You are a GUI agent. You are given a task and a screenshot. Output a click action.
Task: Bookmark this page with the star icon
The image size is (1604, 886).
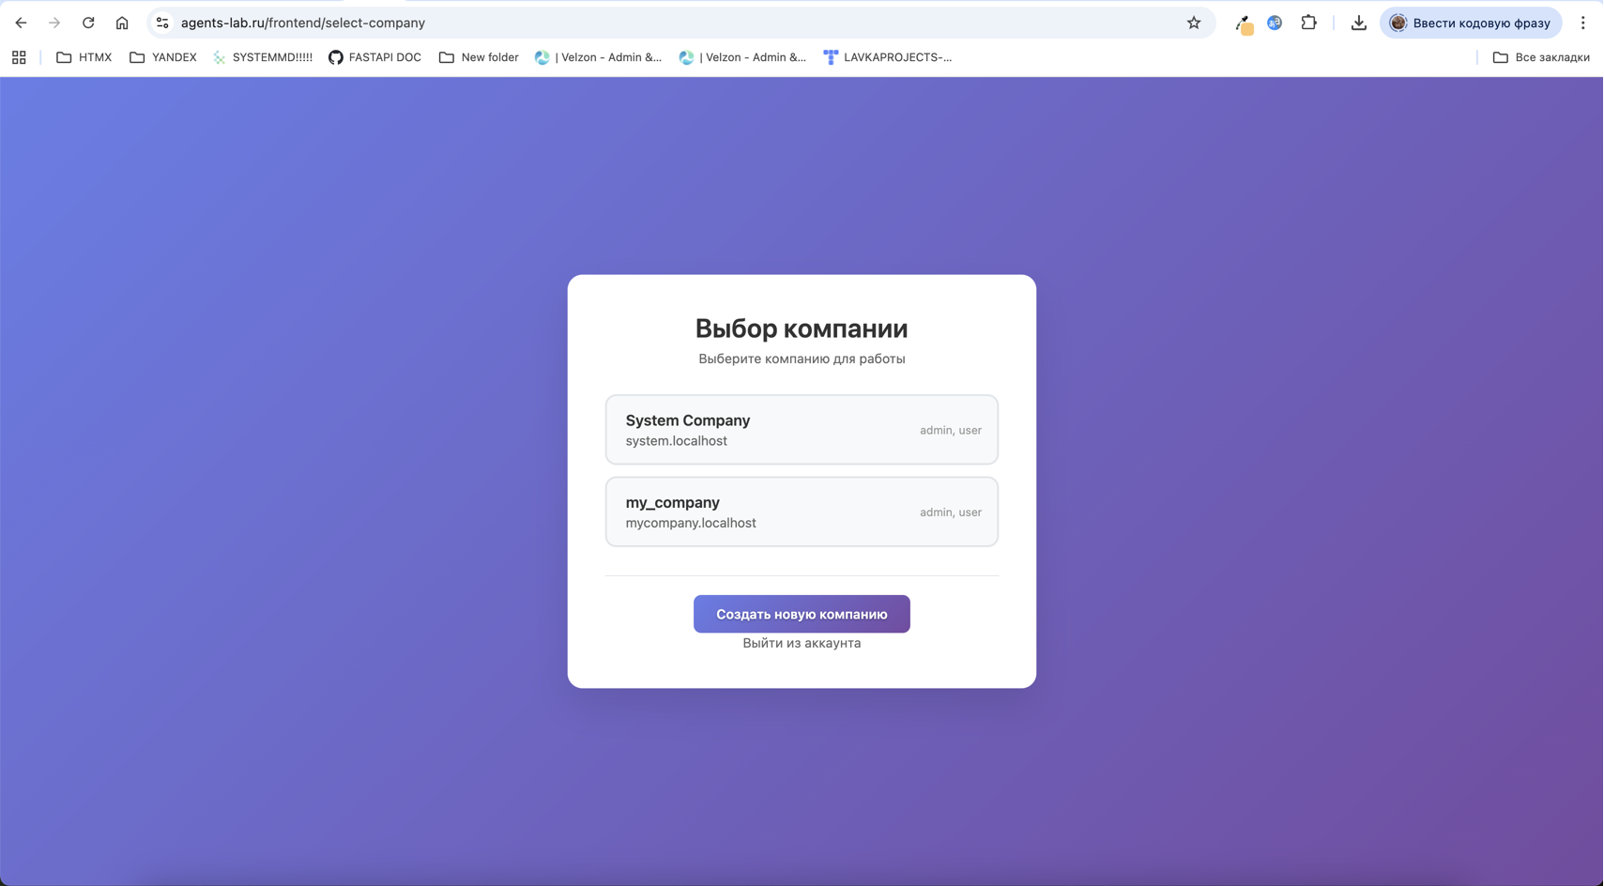[x=1193, y=23]
